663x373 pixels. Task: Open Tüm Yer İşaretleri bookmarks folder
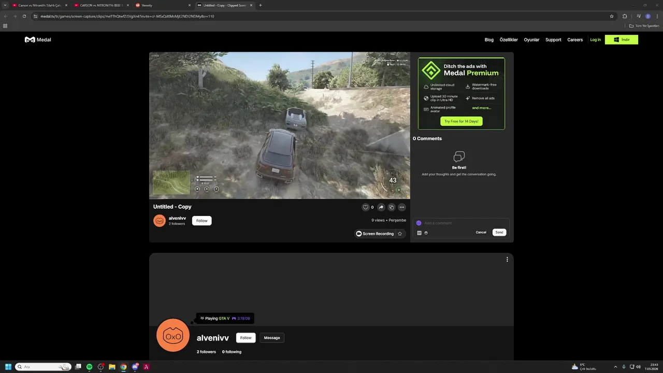click(x=645, y=26)
